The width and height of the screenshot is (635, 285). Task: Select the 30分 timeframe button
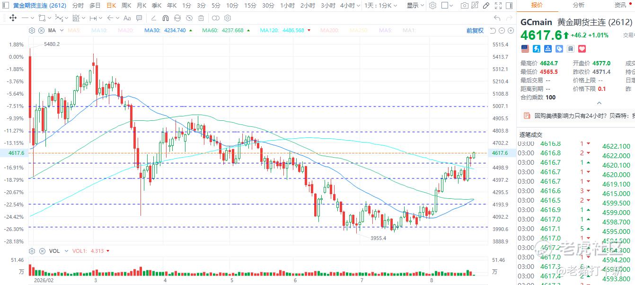pos(268,6)
